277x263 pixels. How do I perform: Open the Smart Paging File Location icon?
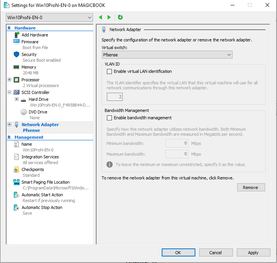16,182
